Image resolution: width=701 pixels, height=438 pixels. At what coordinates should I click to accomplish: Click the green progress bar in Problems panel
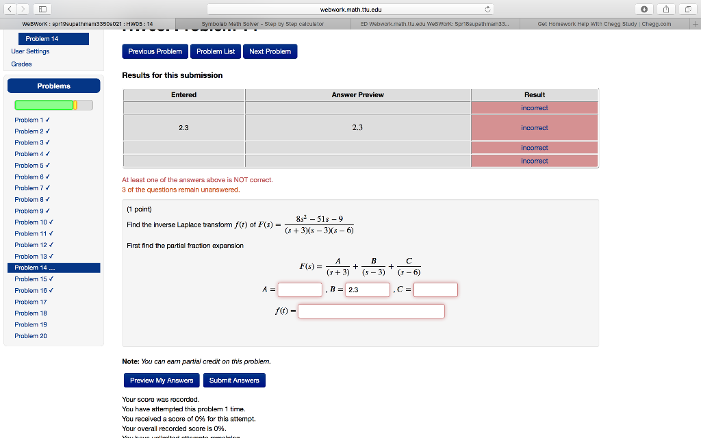pos(44,105)
